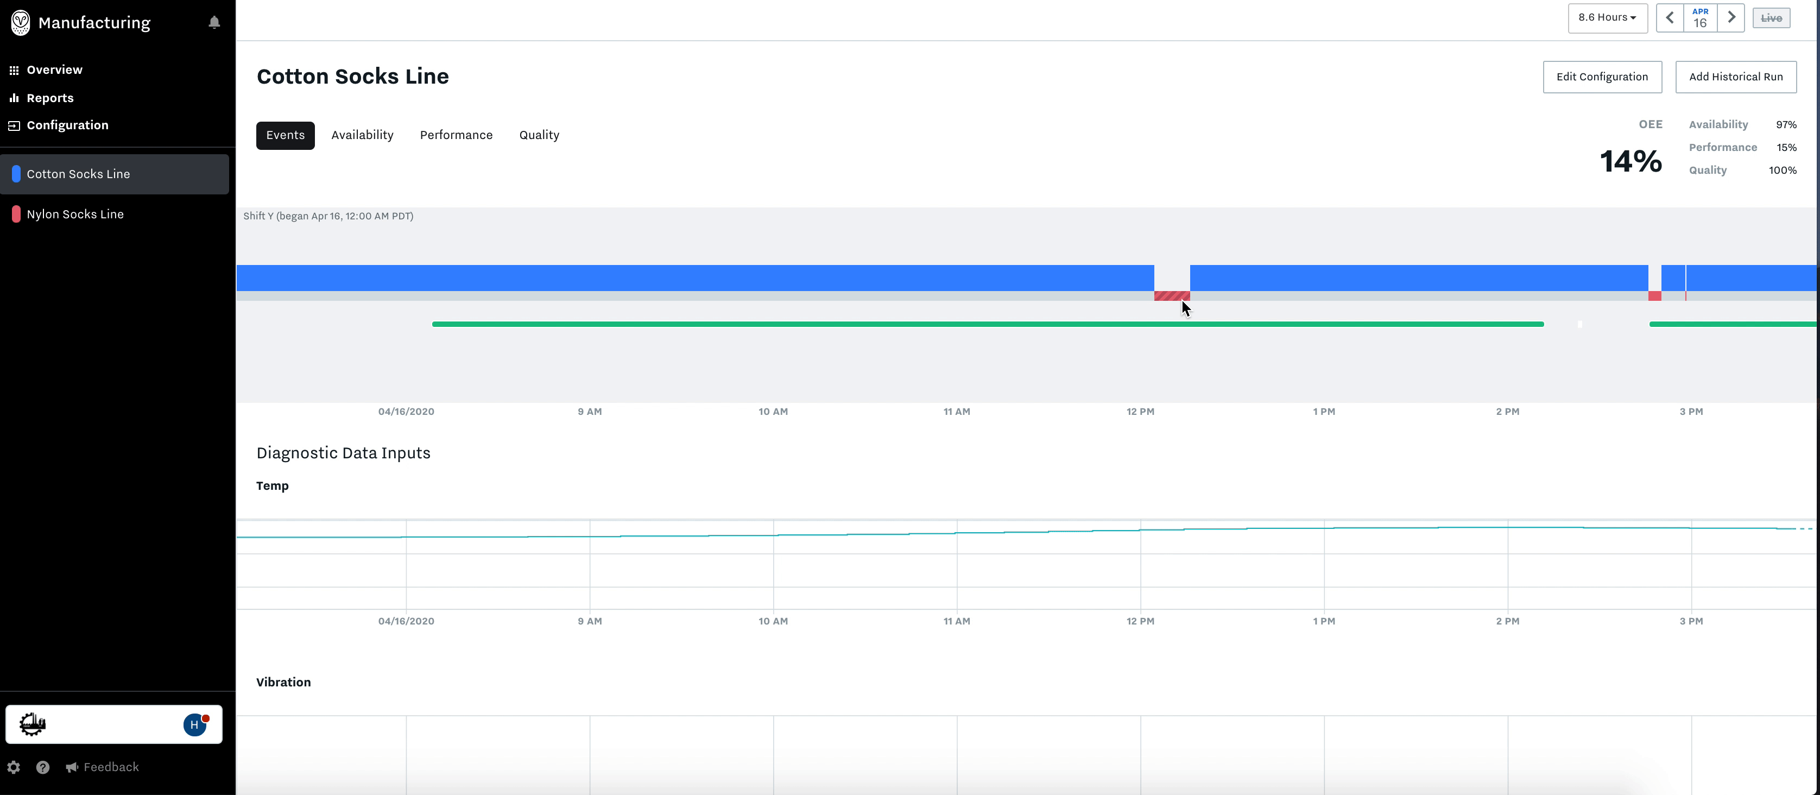Click the Availability 97% metric
Viewport: 1820px width, 795px height.
tap(1742, 124)
